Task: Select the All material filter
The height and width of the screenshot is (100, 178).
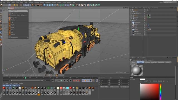Action: [5, 86]
